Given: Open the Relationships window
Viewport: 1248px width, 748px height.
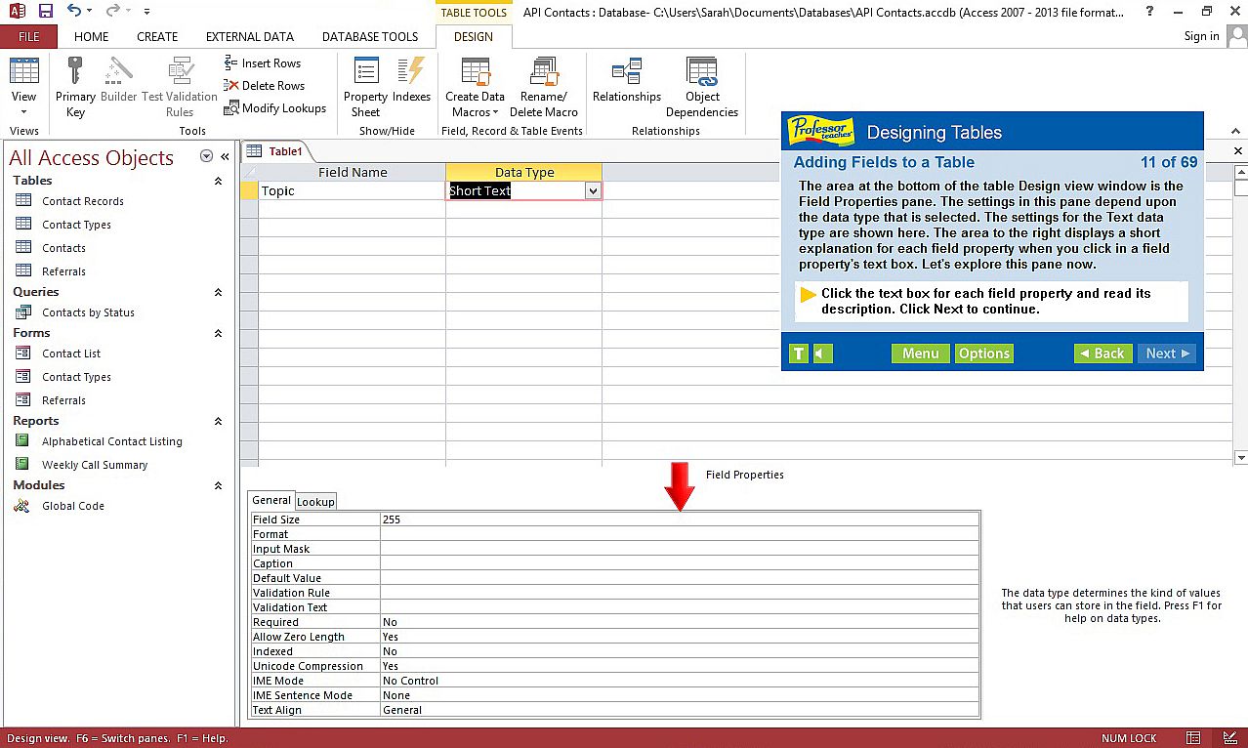Looking at the screenshot, I should (627, 79).
